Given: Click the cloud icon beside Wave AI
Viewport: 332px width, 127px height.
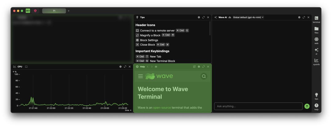Looking at the screenshot, I should coord(230,17).
